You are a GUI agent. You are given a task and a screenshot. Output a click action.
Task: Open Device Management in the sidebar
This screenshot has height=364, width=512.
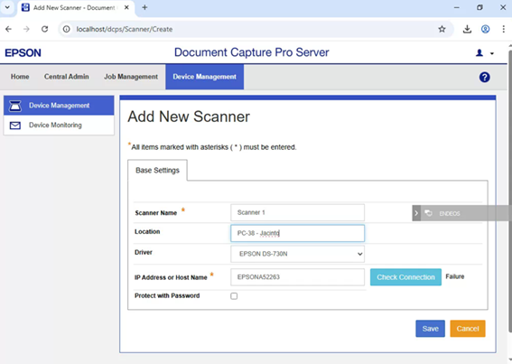coord(59,105)
